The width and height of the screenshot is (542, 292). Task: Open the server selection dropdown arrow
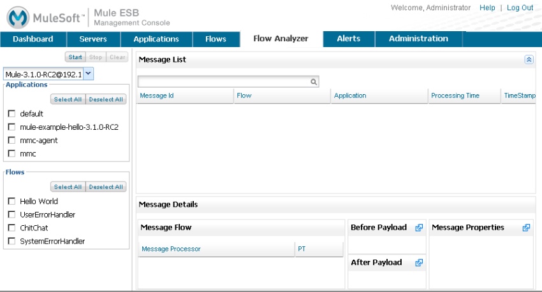pos(89,74)
